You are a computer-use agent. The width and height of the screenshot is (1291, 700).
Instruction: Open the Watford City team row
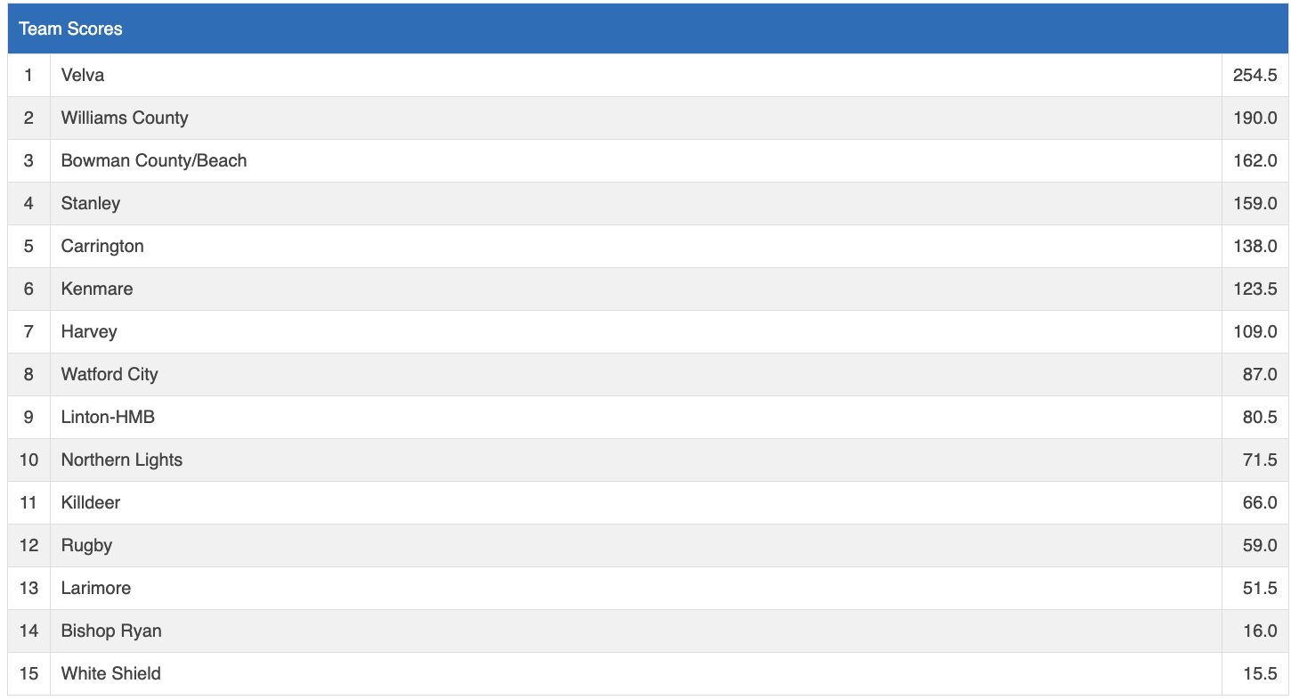tap(110, 374)
